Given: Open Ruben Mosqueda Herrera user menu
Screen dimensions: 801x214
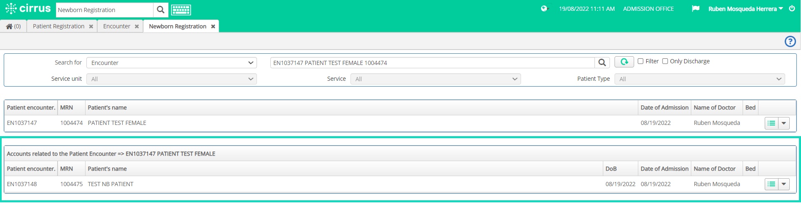Looking at the screenshot, I should point(746,9).
